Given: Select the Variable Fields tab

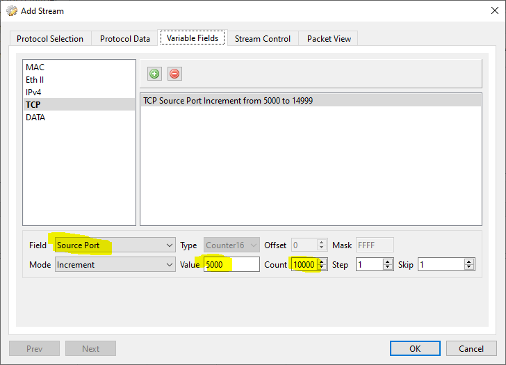Looking at the screenshot, I should tap(193, 38).
